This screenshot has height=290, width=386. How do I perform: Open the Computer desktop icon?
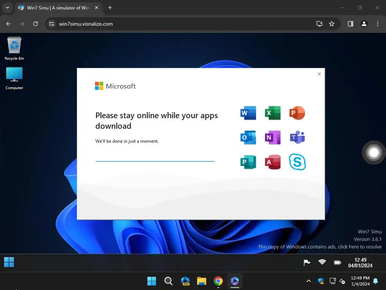14,79
